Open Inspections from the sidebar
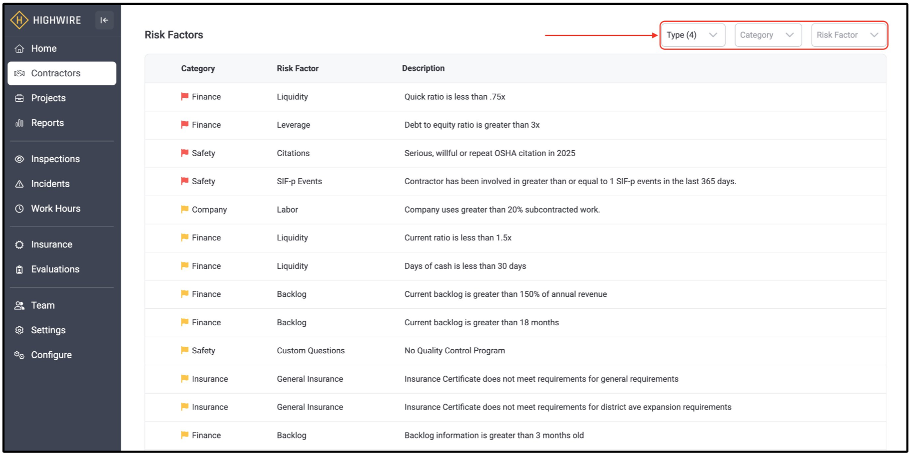Image resolution: width=913 pixels, height=456 pixels. click(x=62, y=159)
